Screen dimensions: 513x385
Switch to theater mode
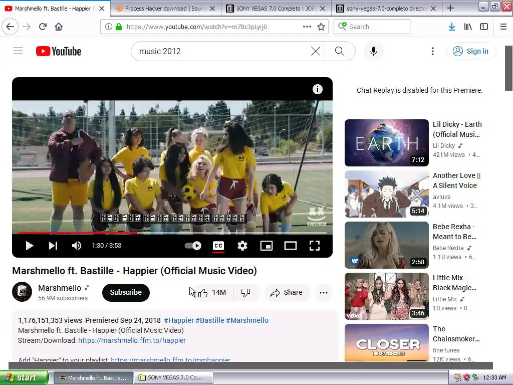pyautogui.click(x=291, y=246)
